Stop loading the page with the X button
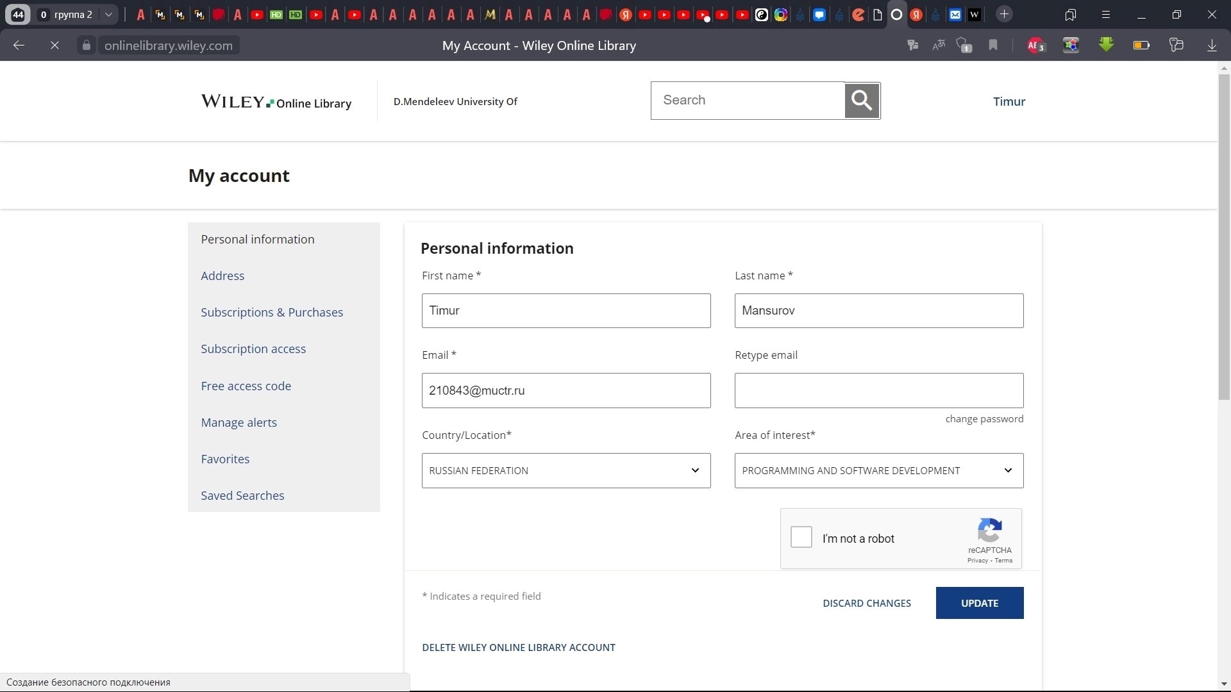The width and height of the screenshot is (1231, 692). [x=54, y=45]
